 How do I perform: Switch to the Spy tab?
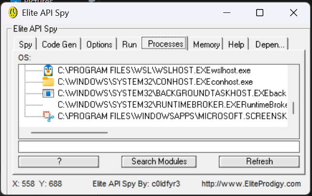point(25,44)
